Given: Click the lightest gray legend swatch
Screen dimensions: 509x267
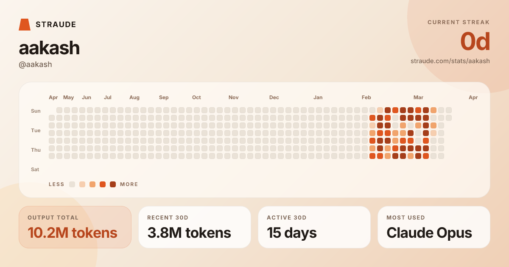Looking at the screenshot, I should (72, 184).
